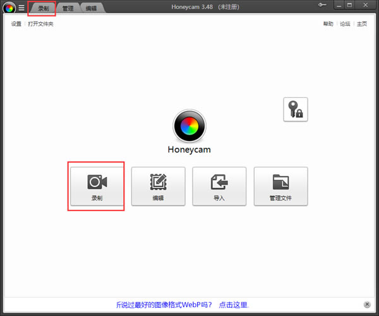Screen dimensions: 379x316
Task: Switch to the 管理 tab
Action: tap(68, 8)
